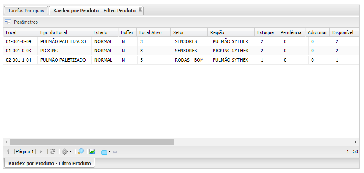This screenshot has width=364, height=173.
Task: Click the magnifier search icon
Action: tap(80, 151)
